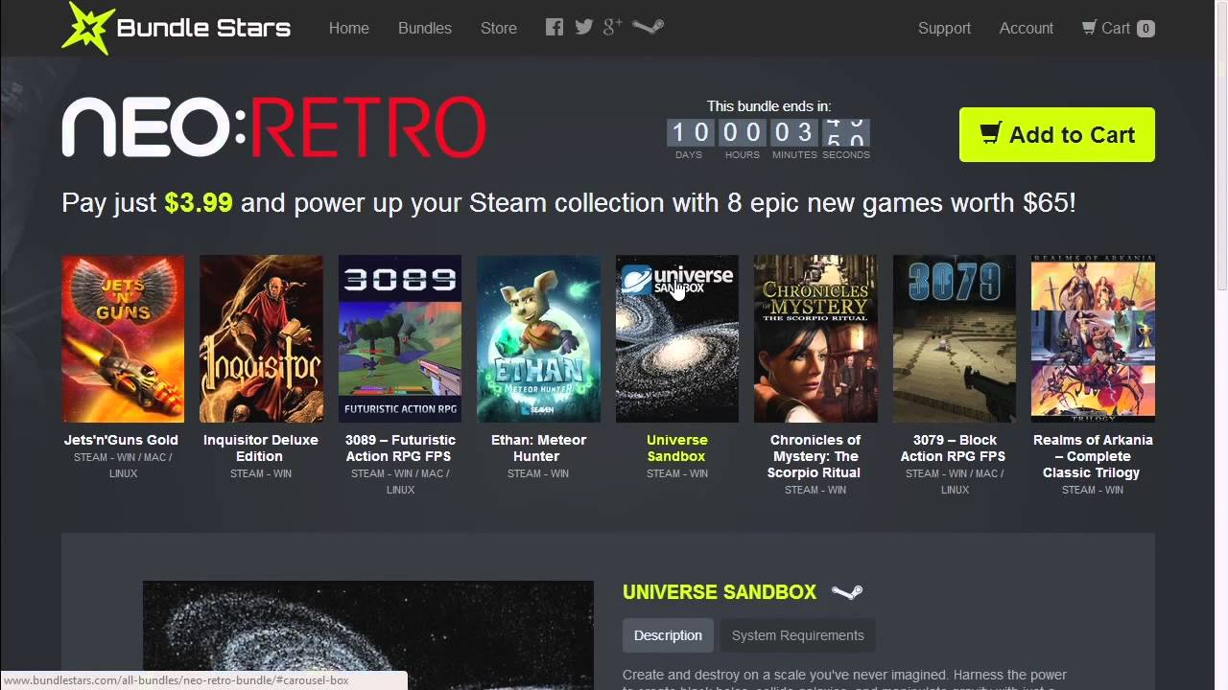Click the 3089 – Futuristic Action RPG FPS title
This screenshot has width=1228, height=690.
(400, 448)
